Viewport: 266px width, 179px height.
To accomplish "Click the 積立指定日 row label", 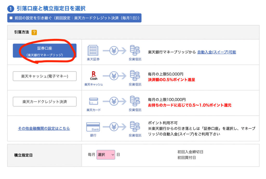I will (23, 155).
